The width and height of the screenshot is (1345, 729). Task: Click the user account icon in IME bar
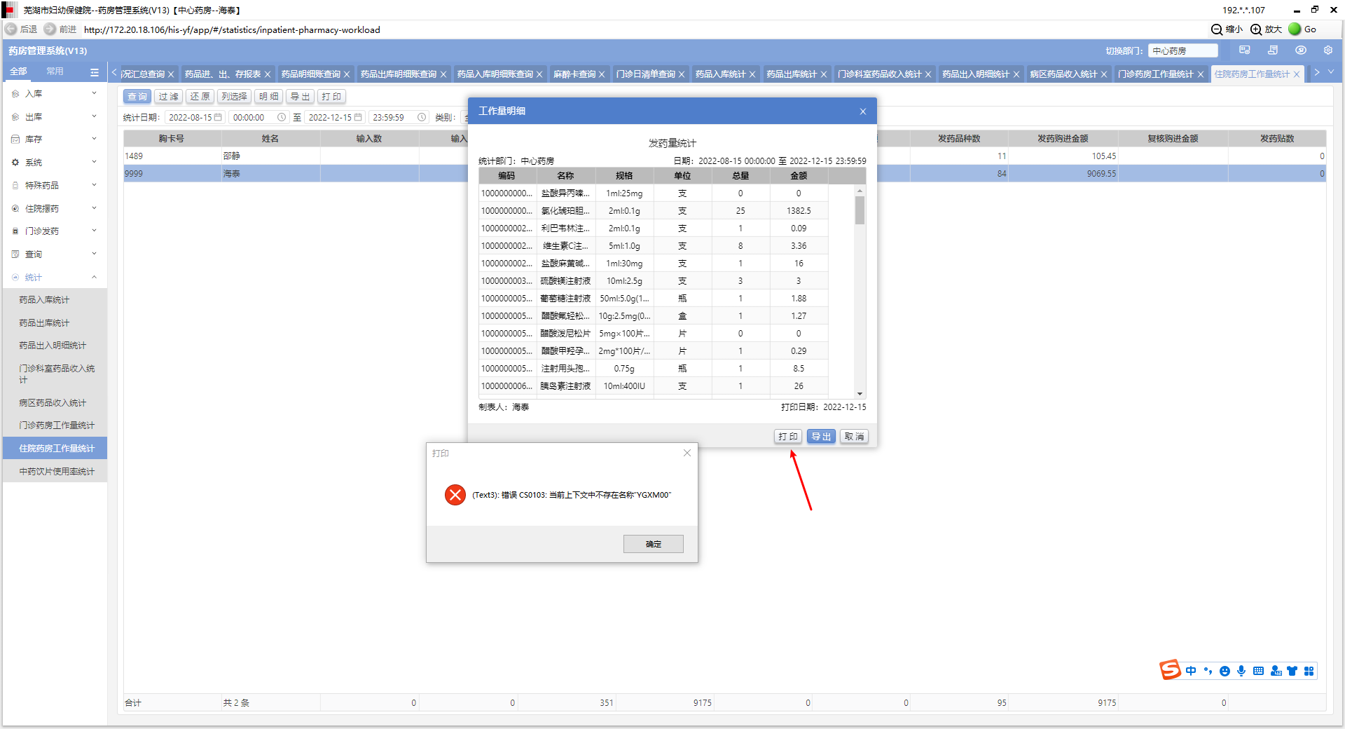(x=1276, y=671)
